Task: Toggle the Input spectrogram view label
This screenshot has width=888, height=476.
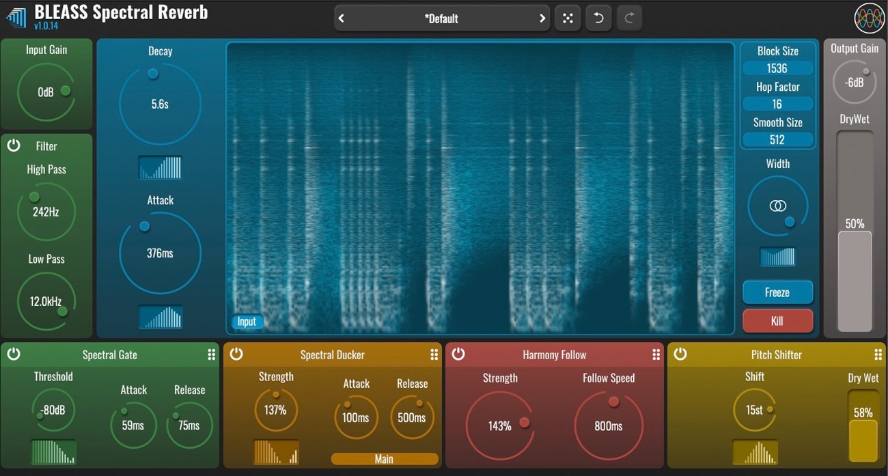Action: 247,322
